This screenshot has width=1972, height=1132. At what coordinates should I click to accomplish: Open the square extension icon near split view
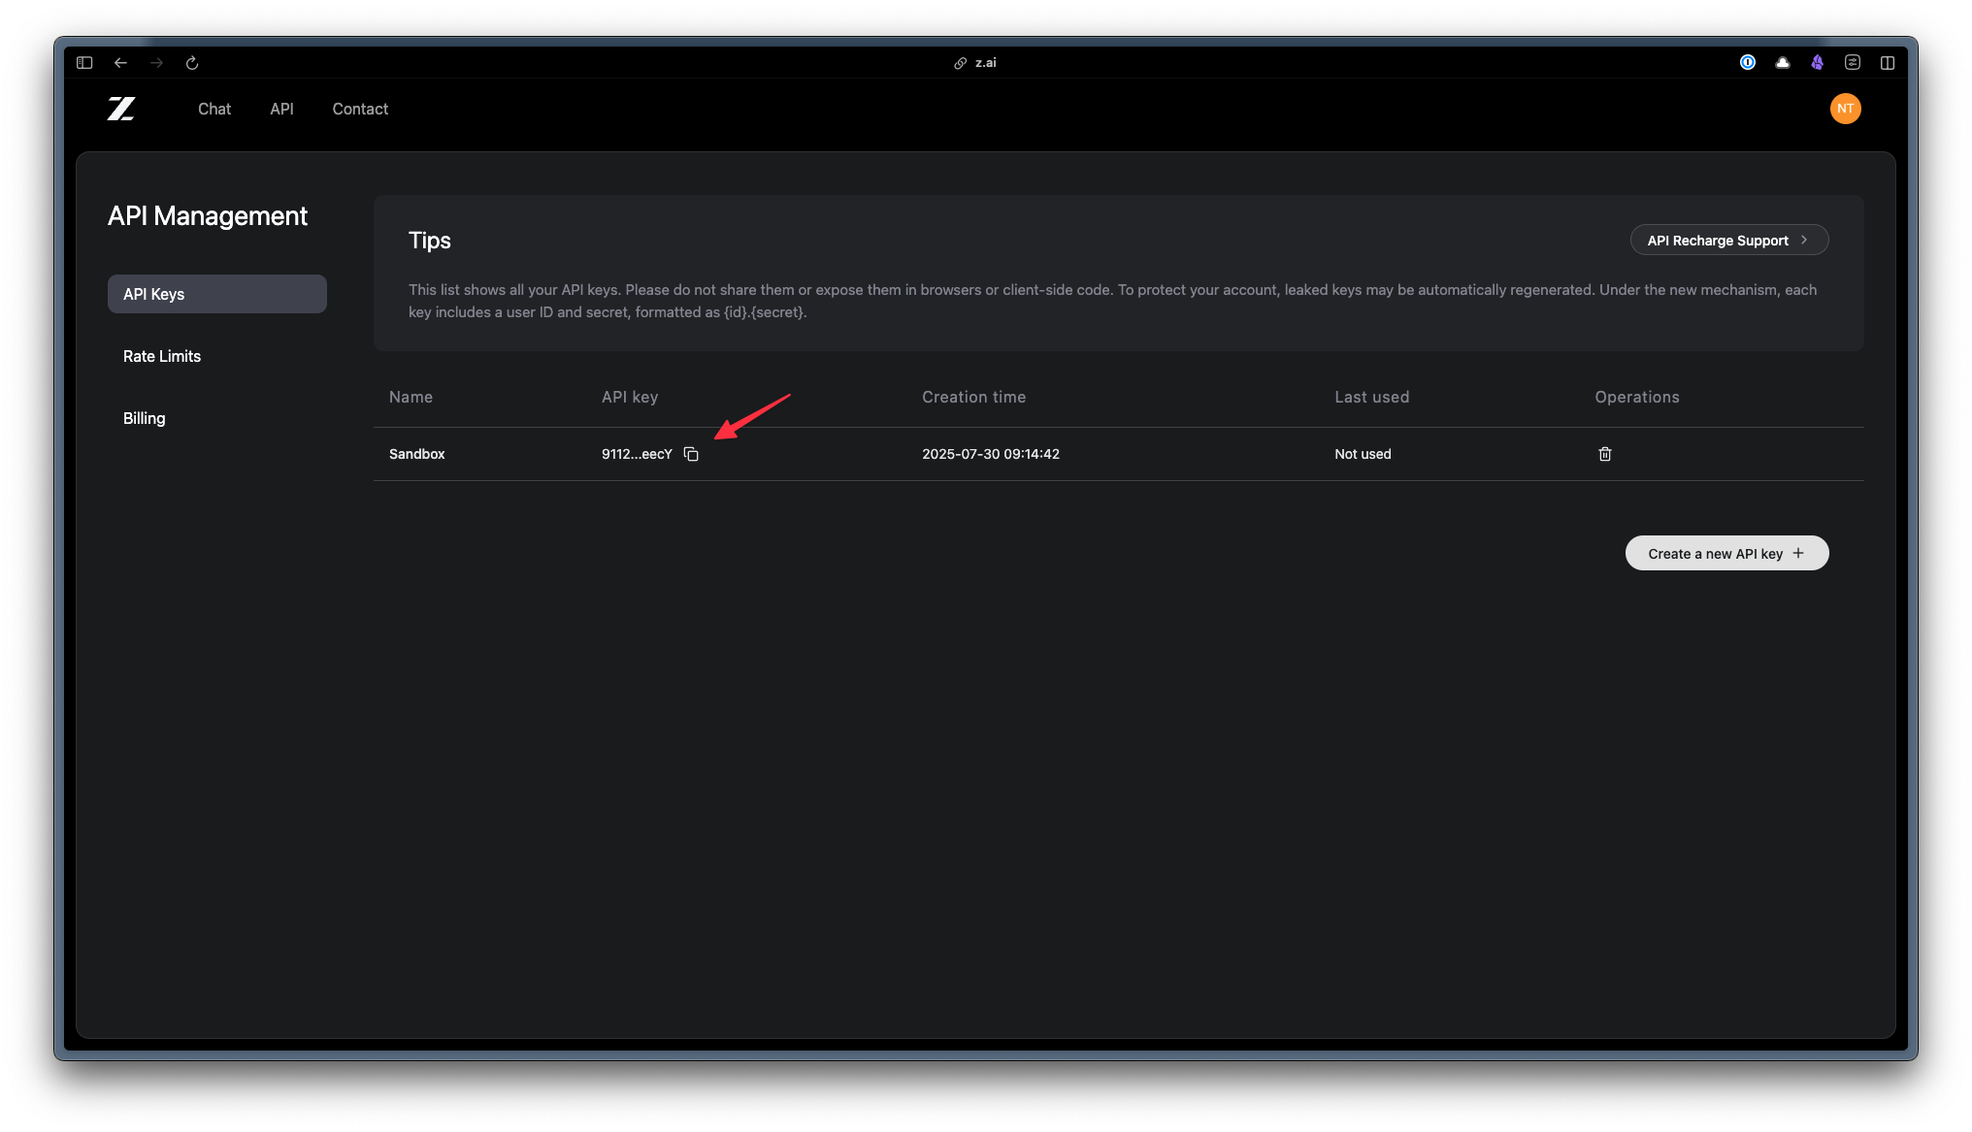1853,63
